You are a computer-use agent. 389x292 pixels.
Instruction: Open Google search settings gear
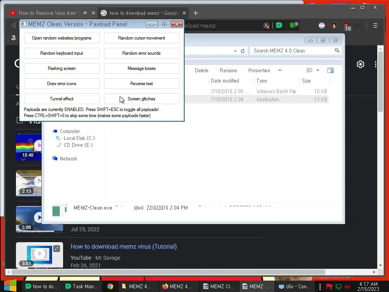[361, 64]
